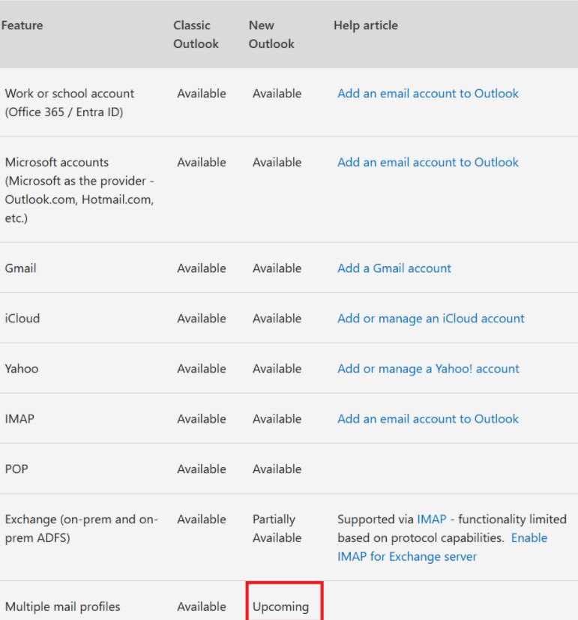Open Add an email account link in Microsoft accounts row
This screenshot has height=620, width=578.
coord(428,162)
